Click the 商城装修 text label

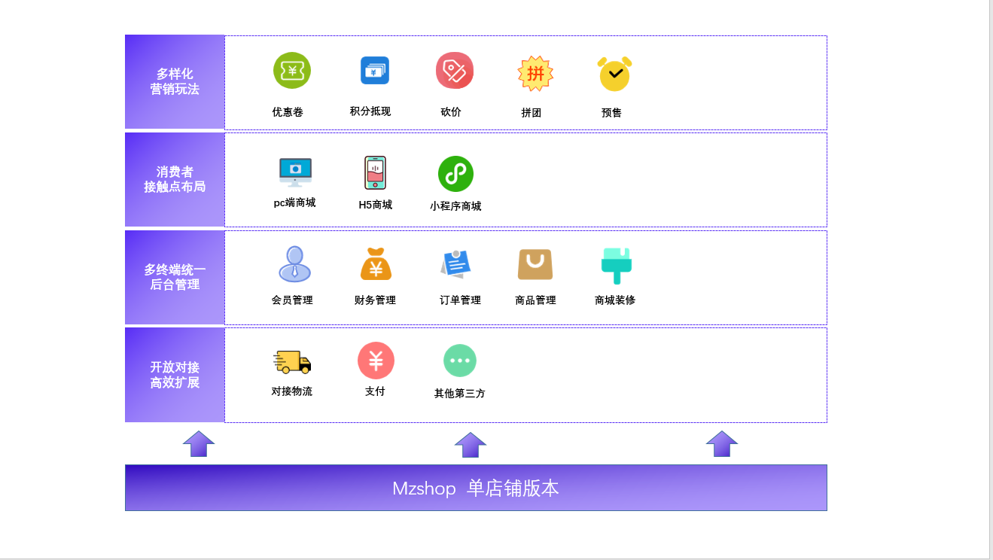tap(615, 300)
